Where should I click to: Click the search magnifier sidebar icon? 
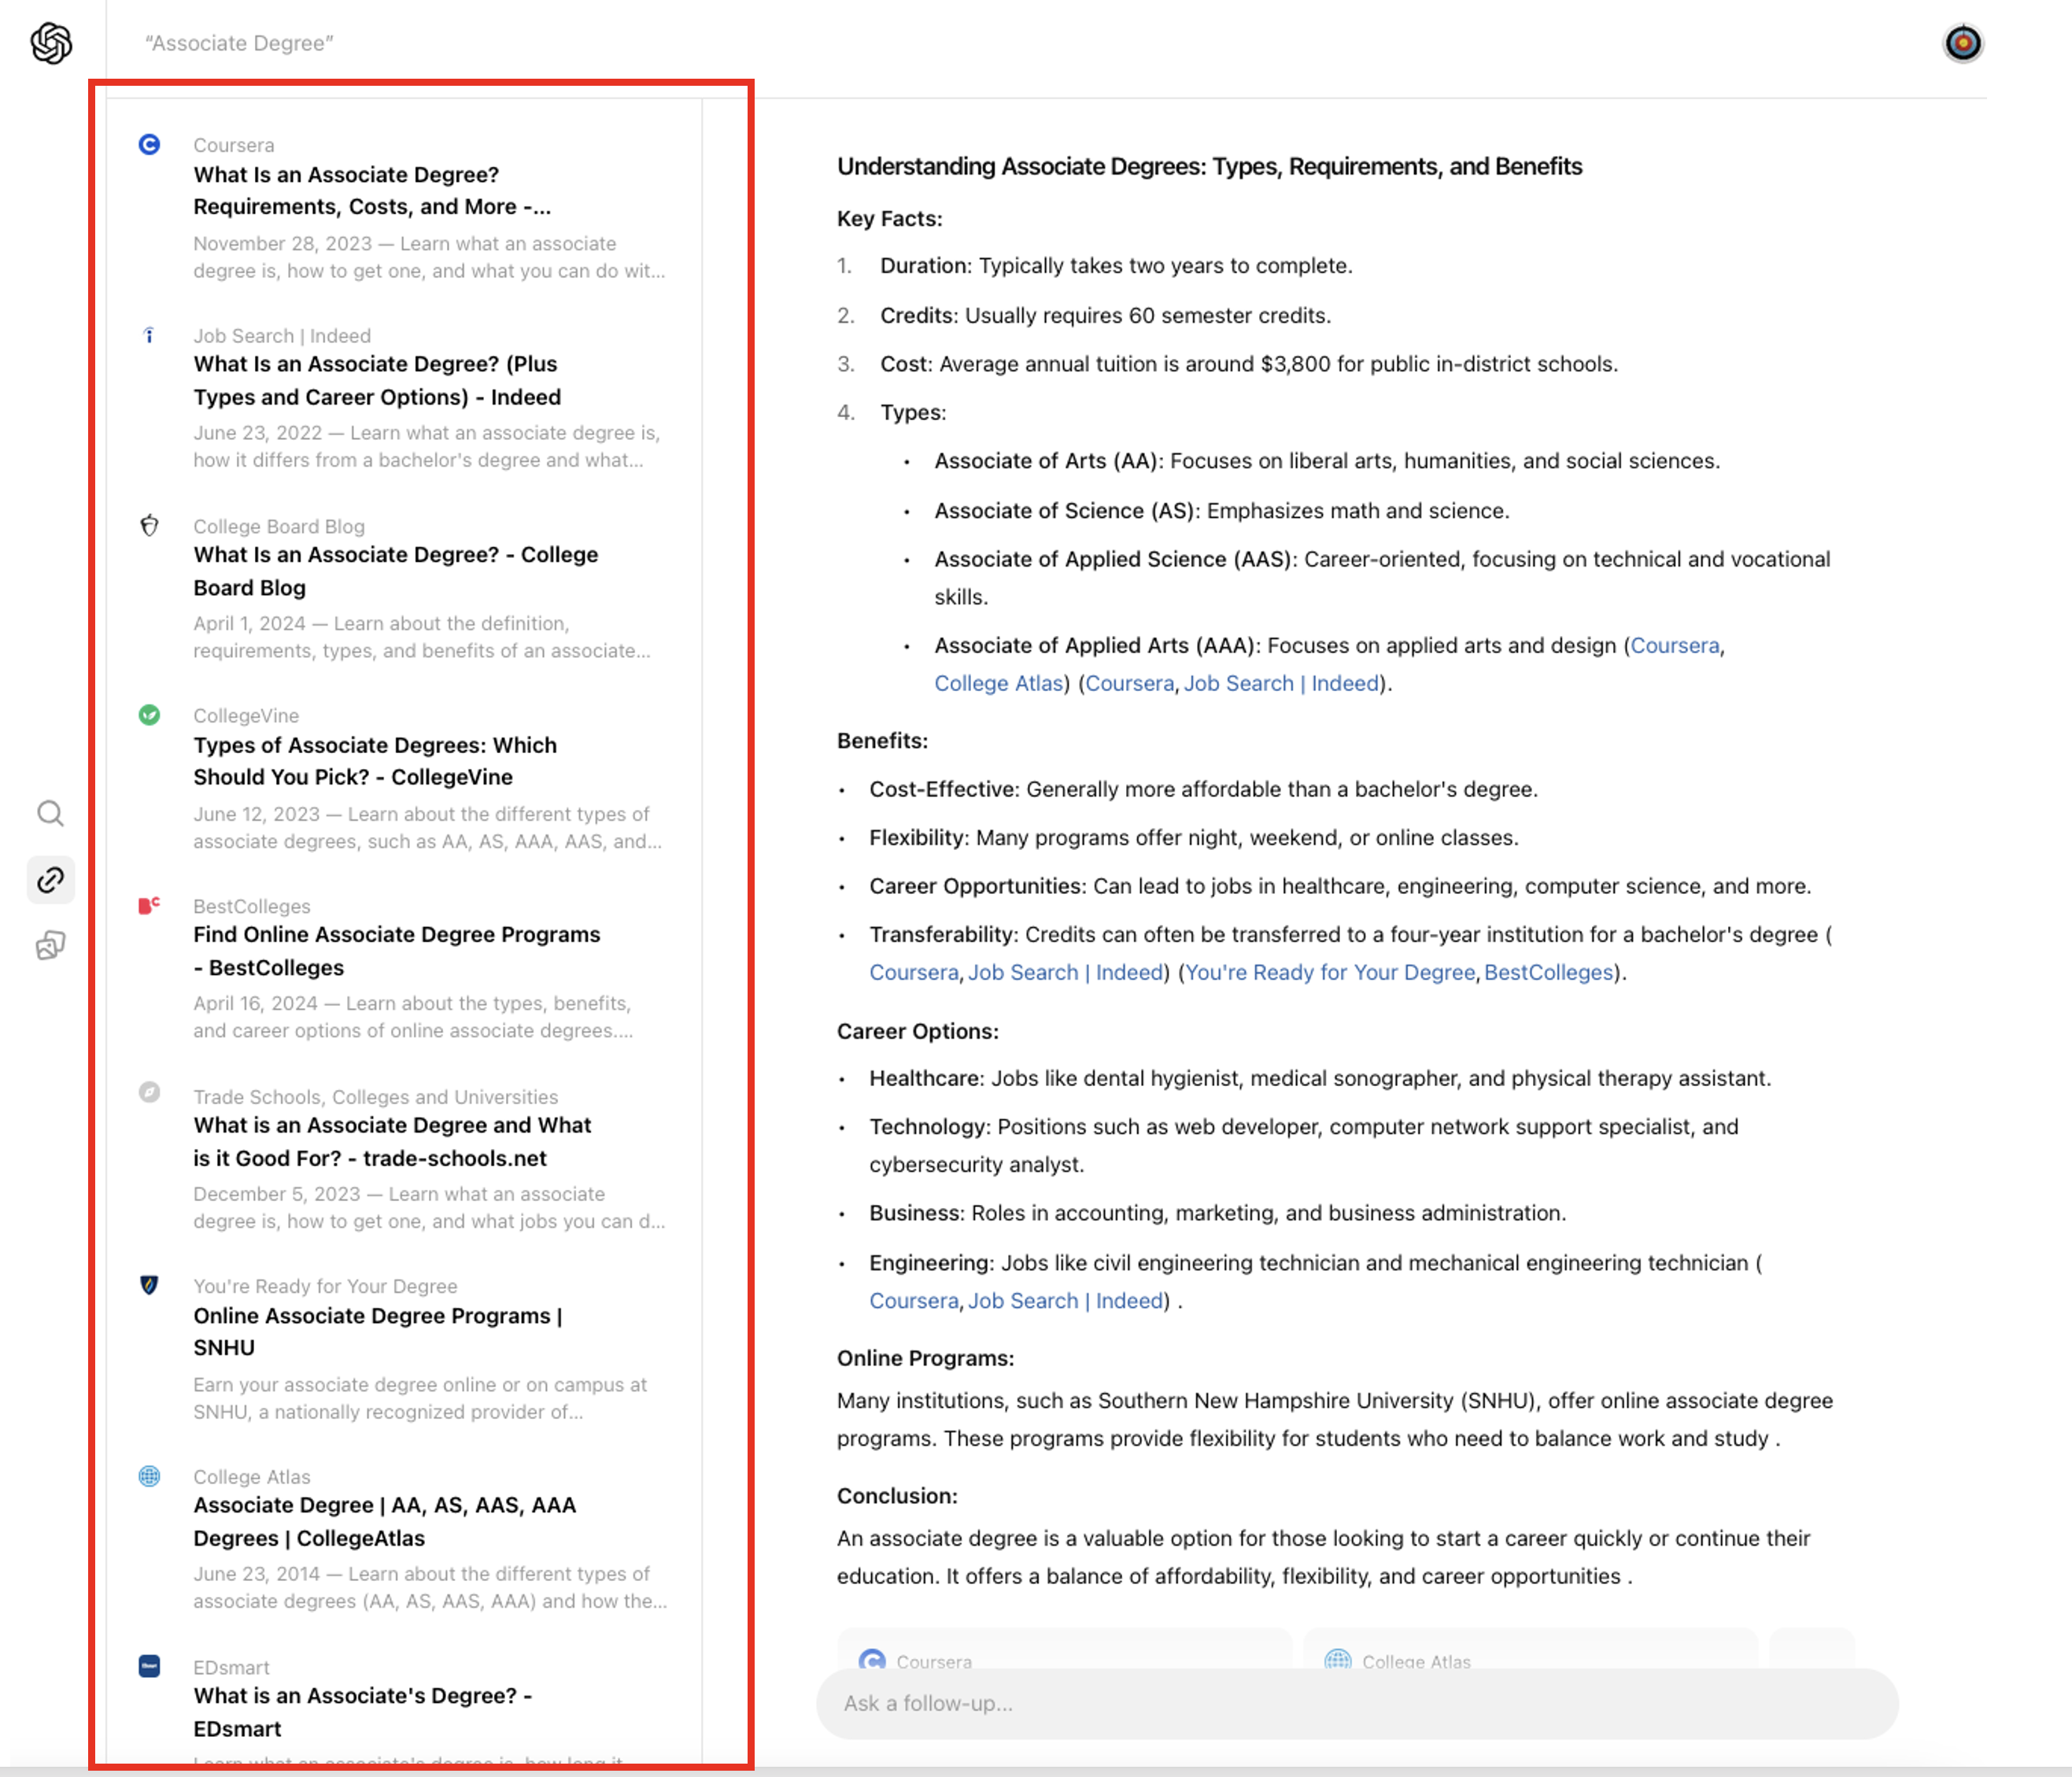[51, 814]
